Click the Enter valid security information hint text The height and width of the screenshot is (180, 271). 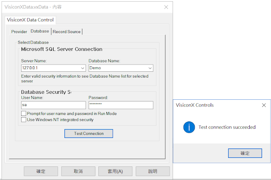pyautogui.click(x=85, y=79)
